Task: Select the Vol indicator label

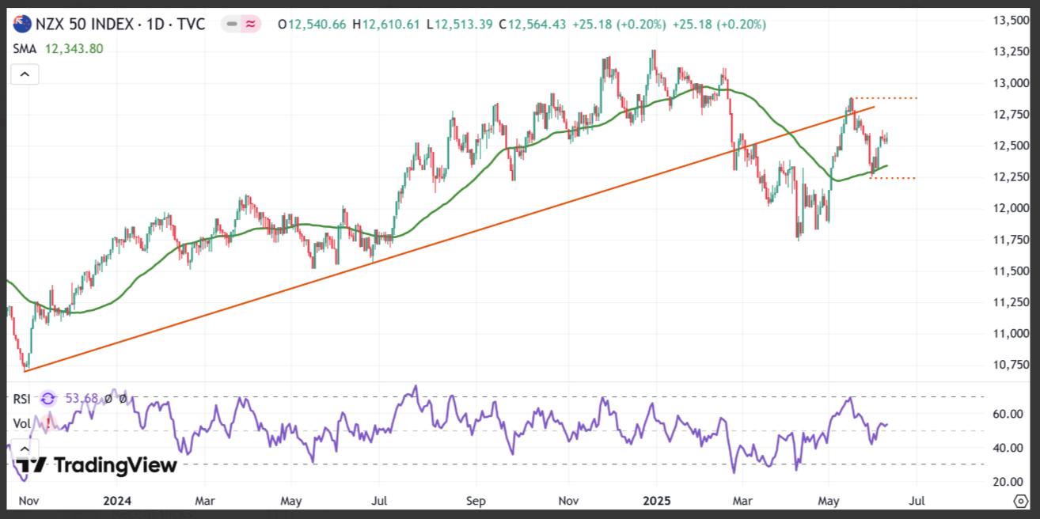Action: tap(21, 423)
